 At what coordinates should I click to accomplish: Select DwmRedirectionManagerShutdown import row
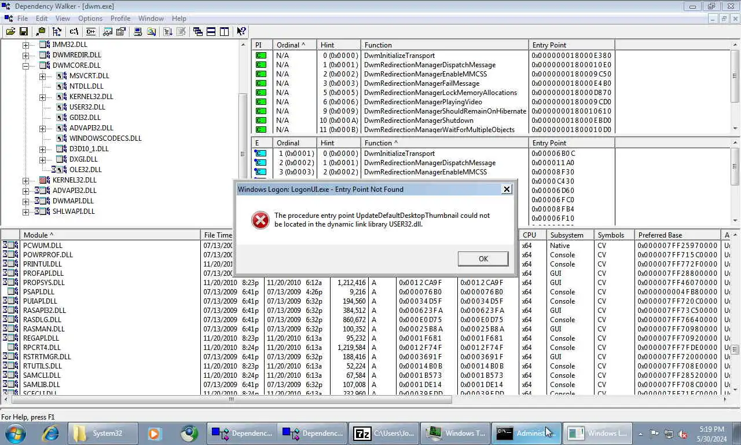pos(433,121)
